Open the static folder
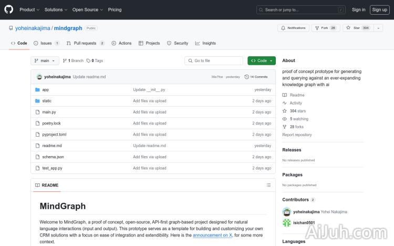 [47, 101]
